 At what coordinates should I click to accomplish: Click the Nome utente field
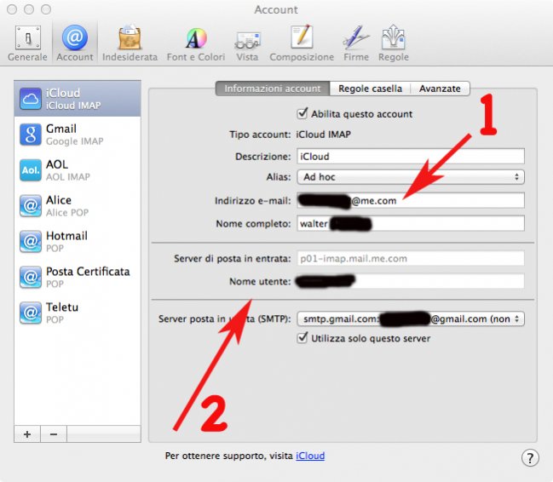coord(411,281)
